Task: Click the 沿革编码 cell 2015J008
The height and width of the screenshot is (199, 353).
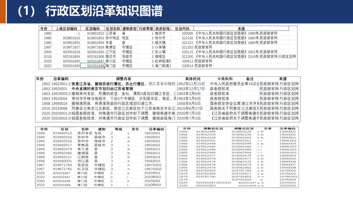Action: click(x=59, y=108)
